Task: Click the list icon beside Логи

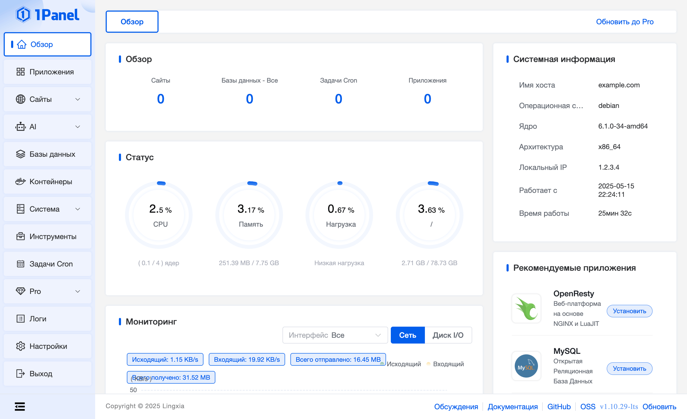Action: pos(20,318)
